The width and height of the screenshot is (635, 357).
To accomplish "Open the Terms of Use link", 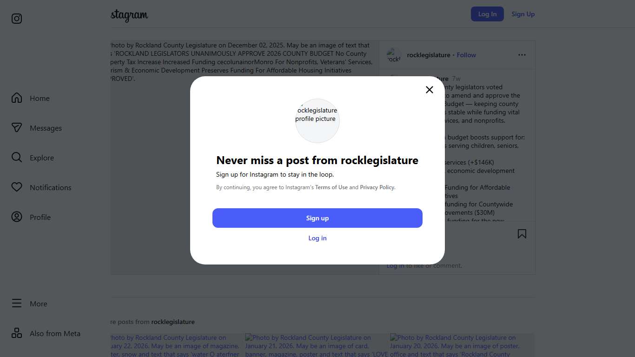I will click(x=331, y=187).
